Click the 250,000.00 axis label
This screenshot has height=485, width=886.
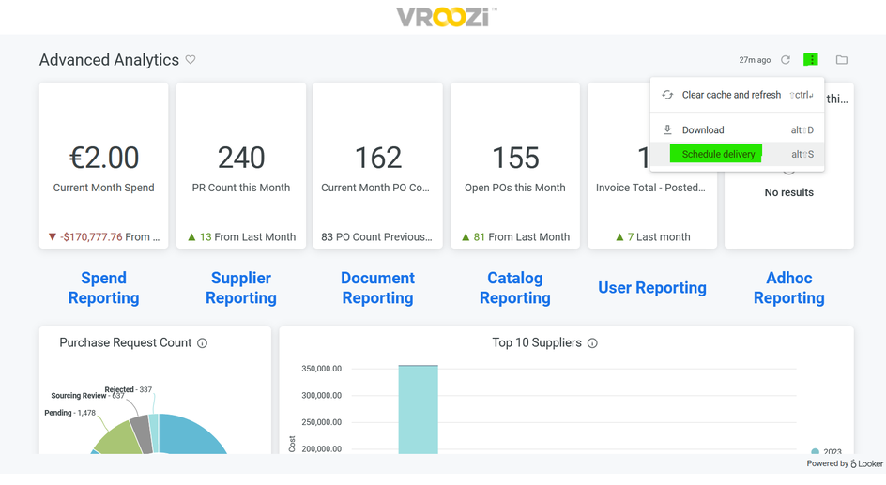point(322,422)
